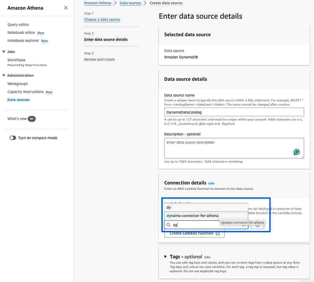Click the Create Lambda function button

point(194,233)
